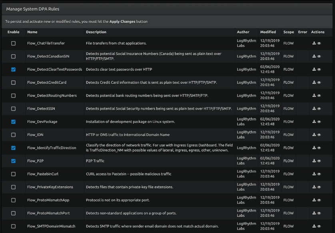Enable the Flow_PrivateKeyExtensions checkbox
335x233 pixels.
click(13, 187)
